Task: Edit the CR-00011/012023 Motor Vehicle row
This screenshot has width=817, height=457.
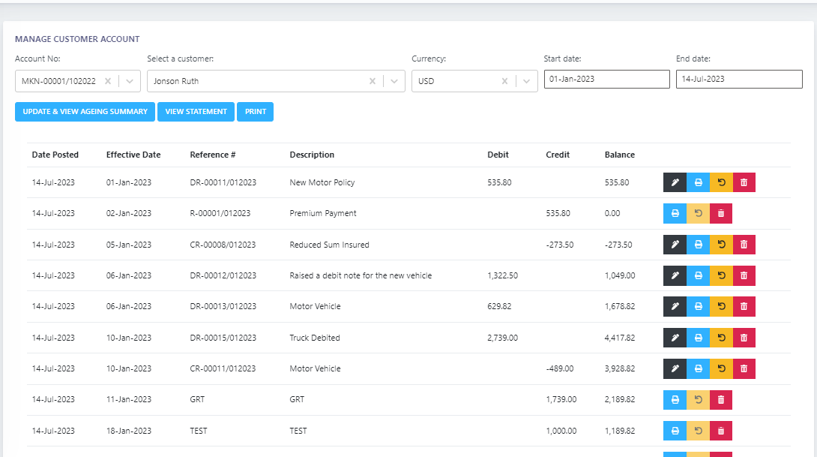Action: pos(675,369)
